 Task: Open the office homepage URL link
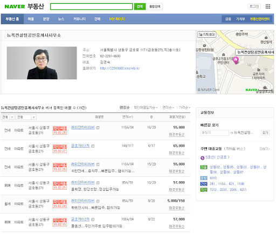120,68
